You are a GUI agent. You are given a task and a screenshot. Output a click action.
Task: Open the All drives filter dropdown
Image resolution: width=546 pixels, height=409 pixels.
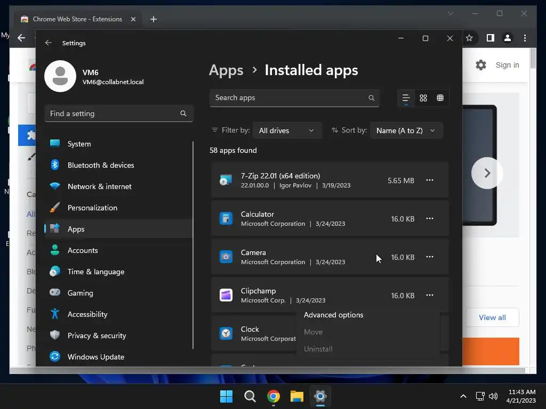[287, 130]
